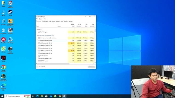The image size is (175, 98).
Task: Click the scroll-down arrow of process list
Action: [95, 62]
